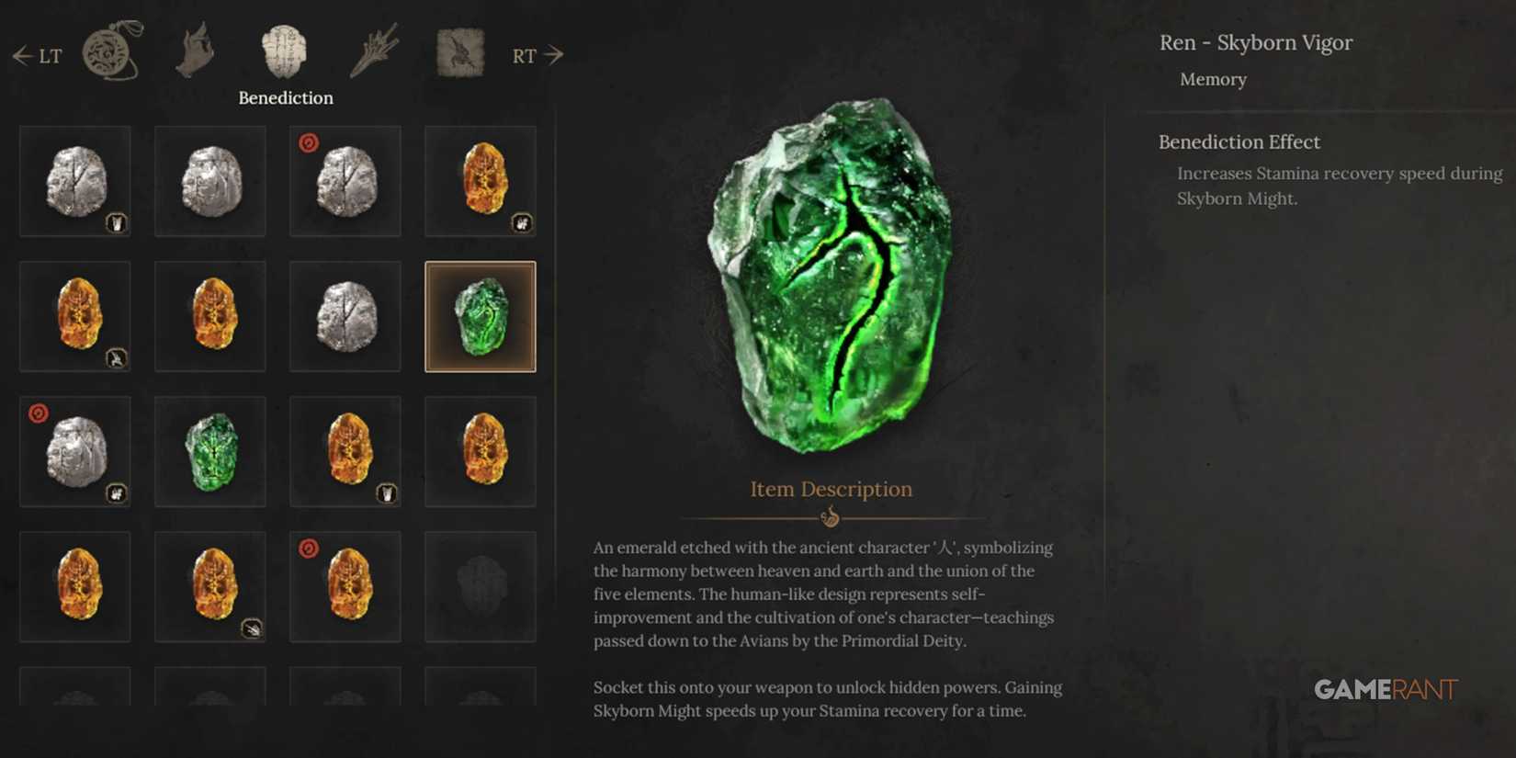Select silver stone with red marker, third row
The height and width of the screenshot is (758, 1516).
tap(75, 452)
